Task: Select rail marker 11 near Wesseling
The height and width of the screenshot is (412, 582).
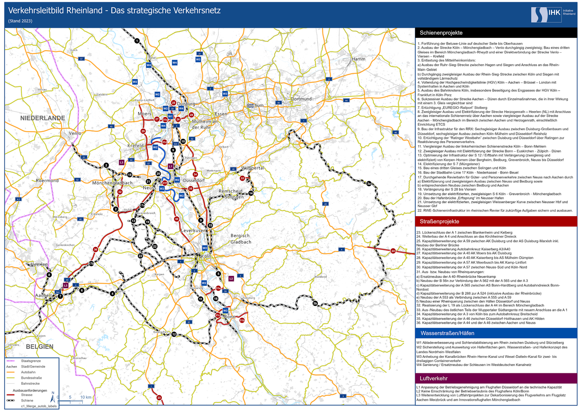Action: 201,299
